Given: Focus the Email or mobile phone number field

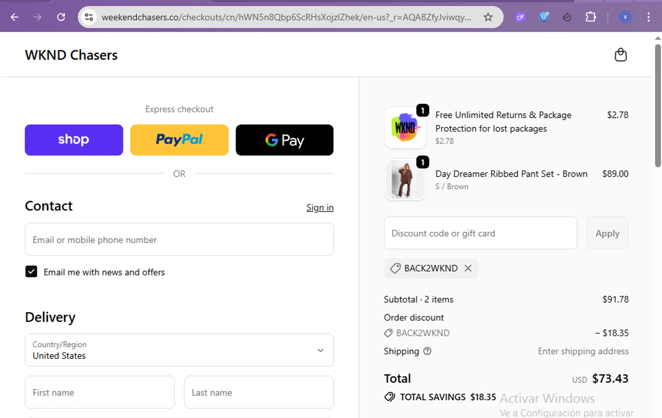Looking at the screenshot, I should coord(179,240).
